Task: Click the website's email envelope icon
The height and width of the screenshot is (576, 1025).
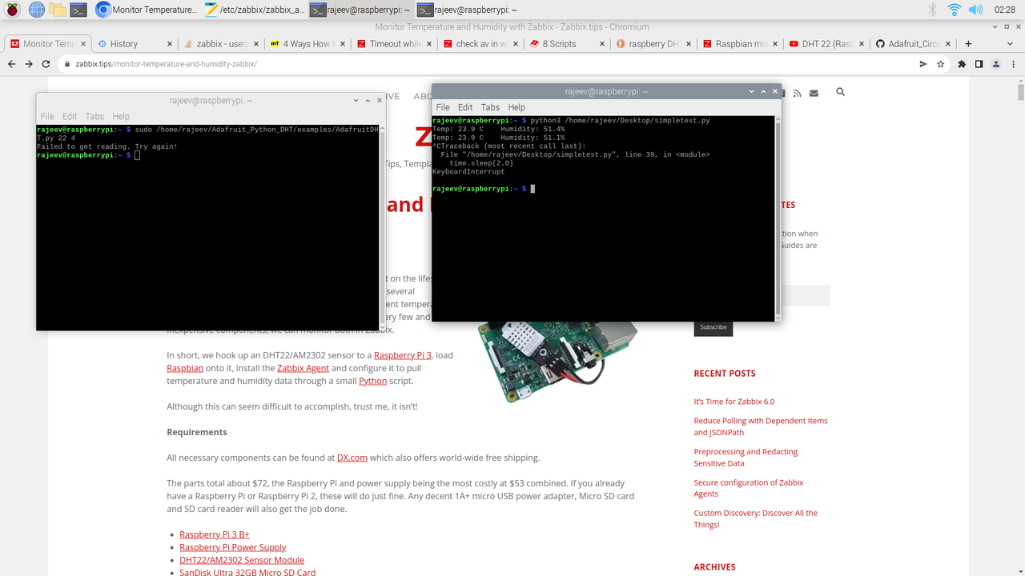Action: [814, 94]
